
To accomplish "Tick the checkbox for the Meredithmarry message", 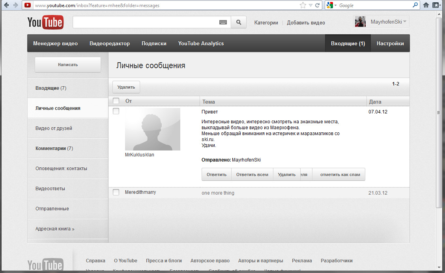I will pos(116,192).
